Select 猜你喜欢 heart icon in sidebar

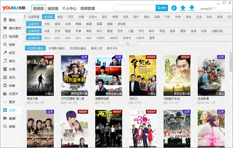[x=5, y=28]
